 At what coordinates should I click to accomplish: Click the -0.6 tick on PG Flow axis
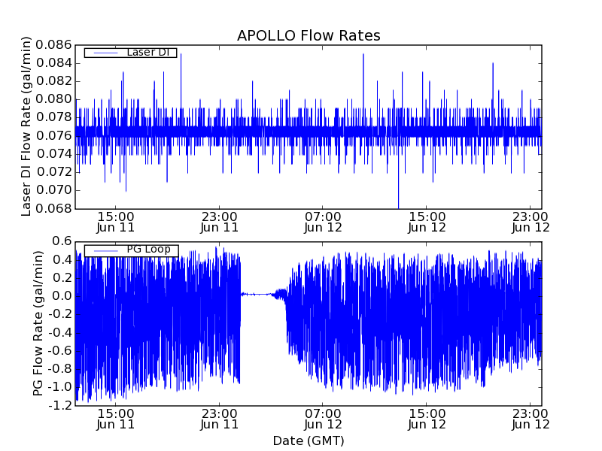click(x=60, y=351)
